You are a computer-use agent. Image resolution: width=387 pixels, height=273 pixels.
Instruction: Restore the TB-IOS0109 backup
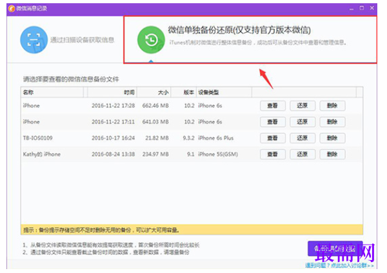[x=303, y=138]
